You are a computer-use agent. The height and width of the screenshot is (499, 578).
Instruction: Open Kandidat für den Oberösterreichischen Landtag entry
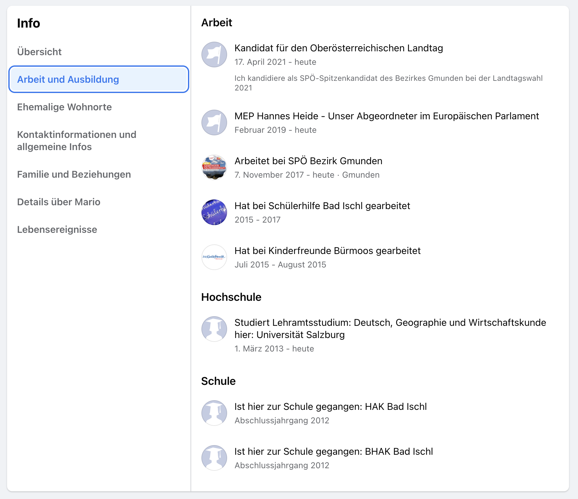[x=339, y=48]
